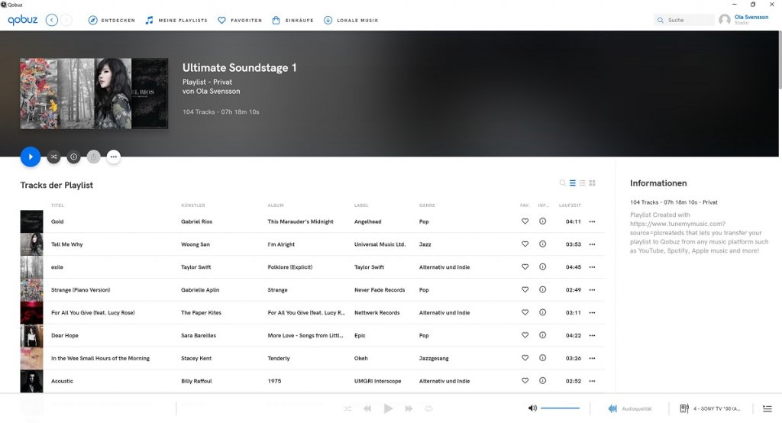The width and height of the screenshot is (782, 423).
Task: Open more options for track exile
Action: point(592,267)
